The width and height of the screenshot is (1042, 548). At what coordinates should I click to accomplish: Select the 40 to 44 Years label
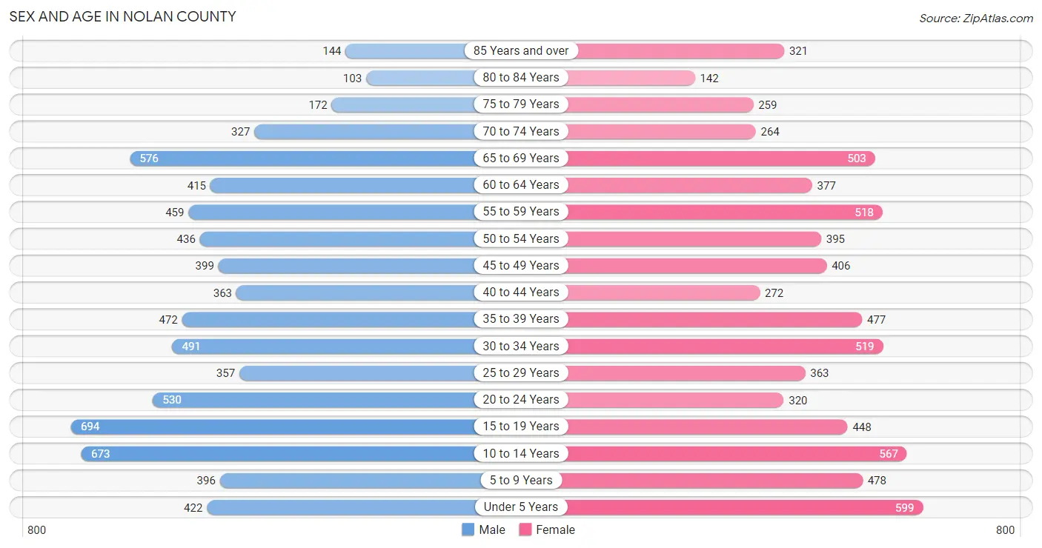point(521,292)
